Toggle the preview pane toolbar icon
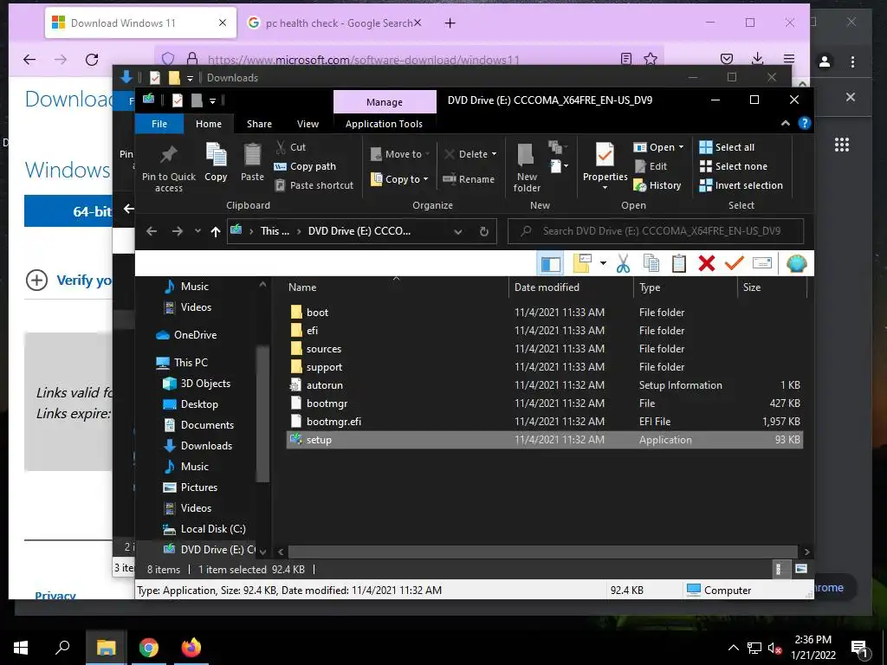 (550, 263)
